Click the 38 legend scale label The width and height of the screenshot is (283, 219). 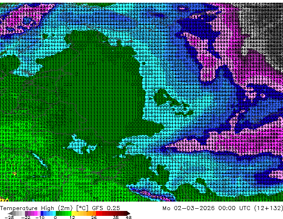click(116, 217)
